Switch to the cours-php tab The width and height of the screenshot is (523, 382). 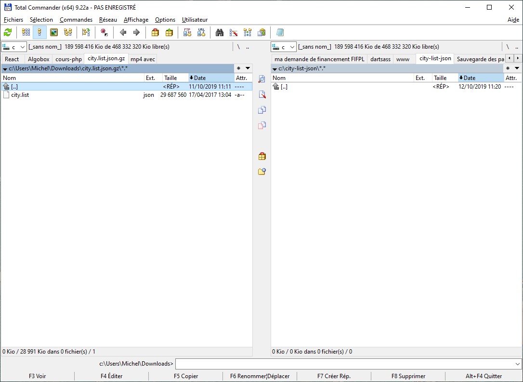tap(68, 59)
